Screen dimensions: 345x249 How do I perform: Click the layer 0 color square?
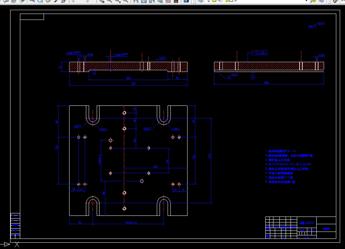click(x=231, y=1)
